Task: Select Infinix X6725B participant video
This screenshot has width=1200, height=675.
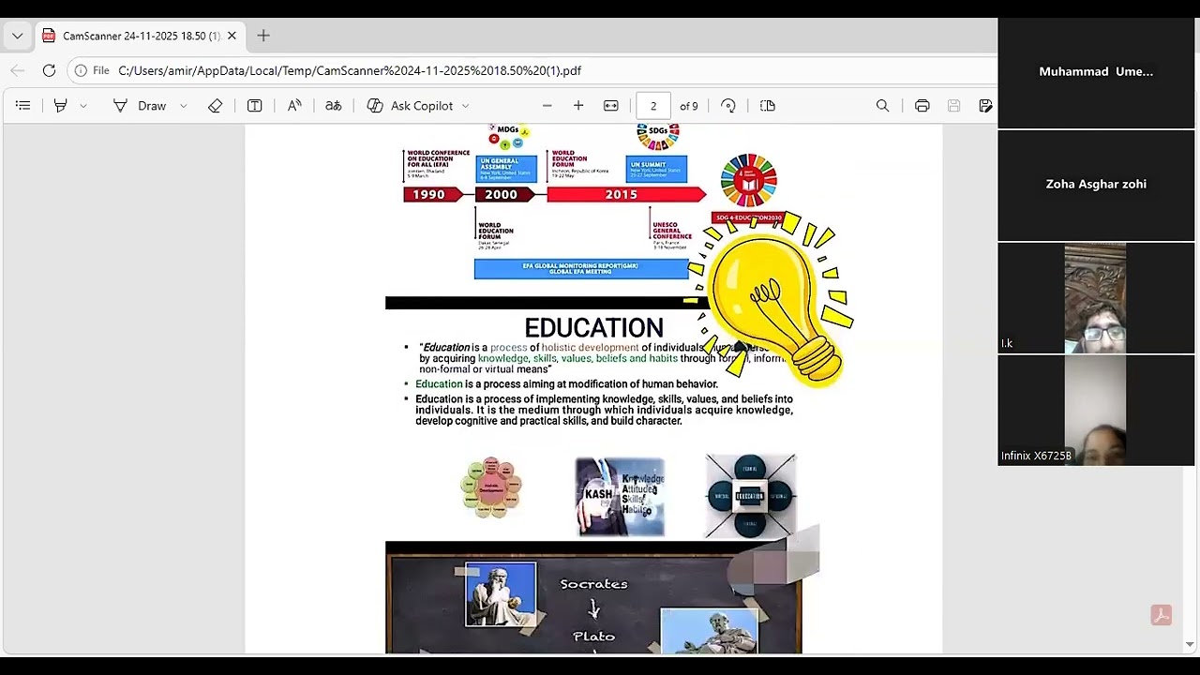Action: [1096, 411]
